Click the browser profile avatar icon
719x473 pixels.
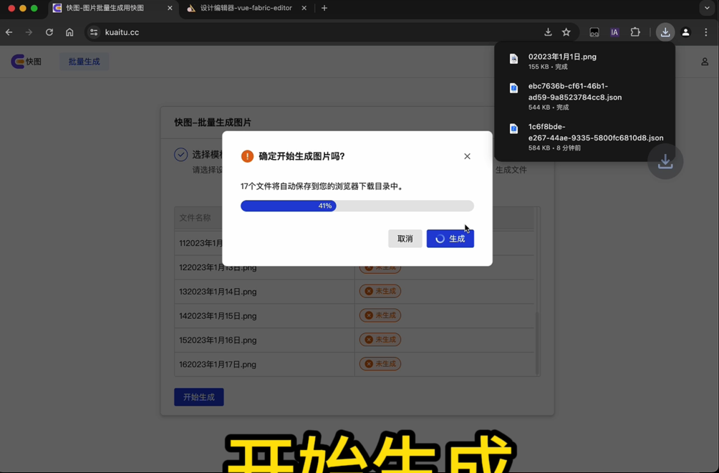click(x=685, y=32)
